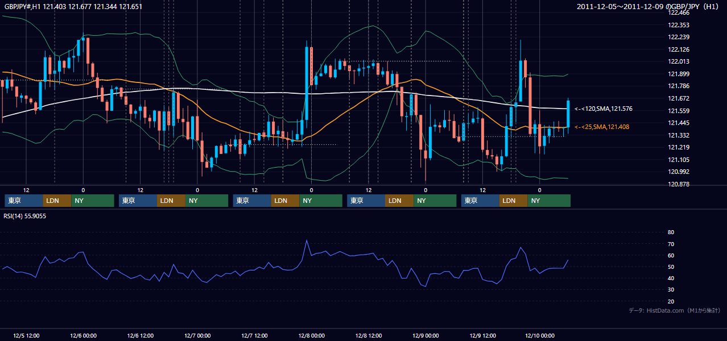Click the 12/10 00:00 time axis label
This screenshot has height=341, width=727.
[539, 335]
